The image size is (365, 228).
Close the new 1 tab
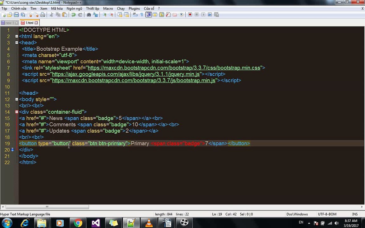17,23
